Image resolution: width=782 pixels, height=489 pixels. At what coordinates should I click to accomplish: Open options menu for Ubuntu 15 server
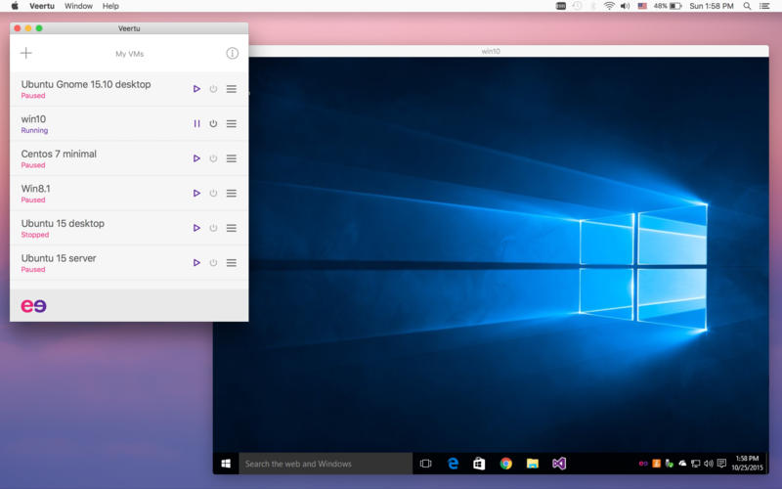click(232, 263)
